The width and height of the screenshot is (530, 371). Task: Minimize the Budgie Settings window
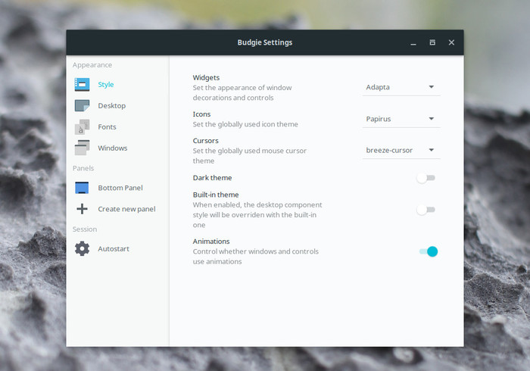[x=413, y=42]
